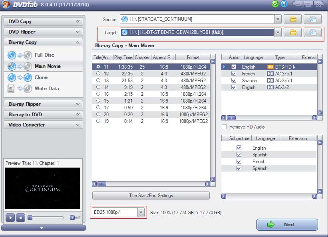Open the source ISO image file icon

312,19
